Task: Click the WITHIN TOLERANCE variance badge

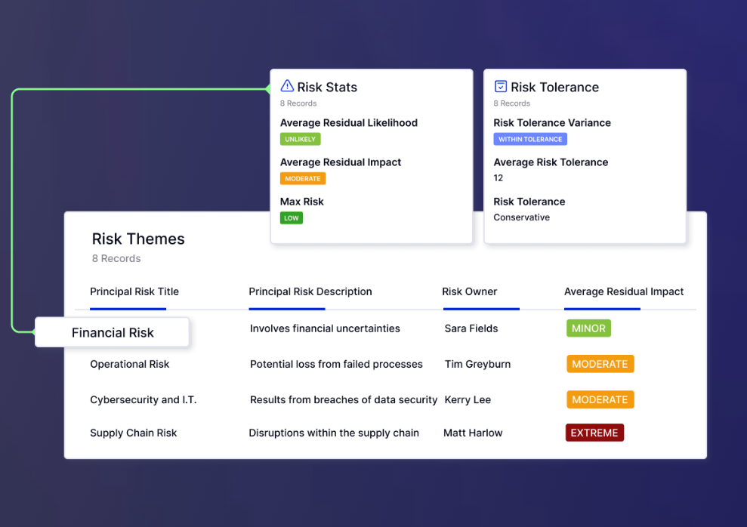Action: pos(530,139)
